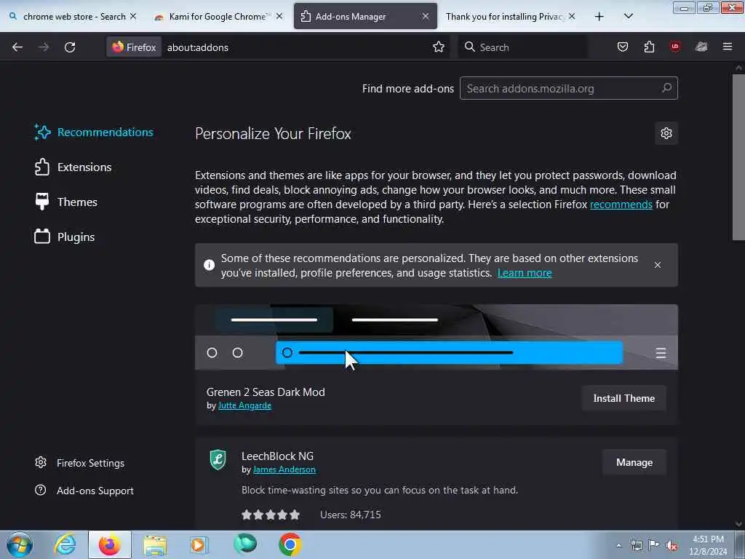Viewport: 745px width, 559px height.
Task: Switch to Thank you for installing tab
Action: click(510, 16)
